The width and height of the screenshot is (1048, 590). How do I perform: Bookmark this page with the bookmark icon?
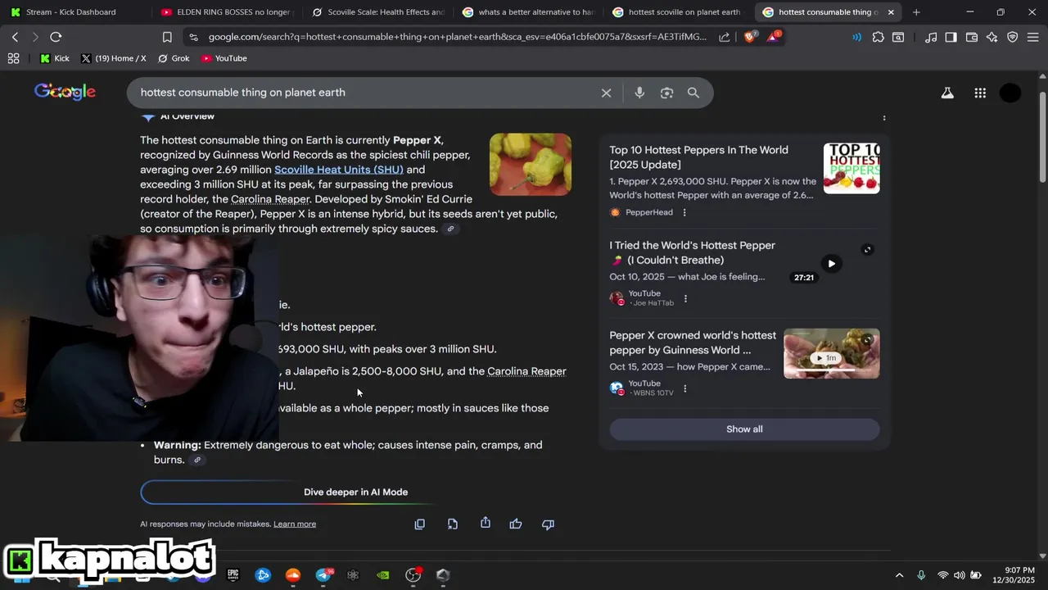167,37
